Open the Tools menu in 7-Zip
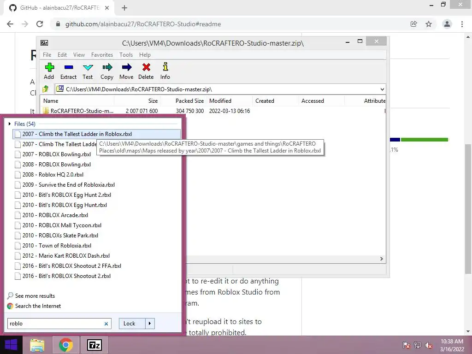 pyautogui.click(x=126, y=55)
